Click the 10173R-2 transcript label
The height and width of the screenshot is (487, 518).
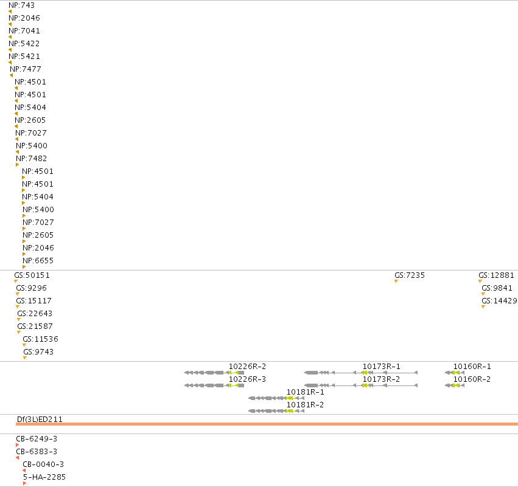pyautogui.click(x=381, y=379)
